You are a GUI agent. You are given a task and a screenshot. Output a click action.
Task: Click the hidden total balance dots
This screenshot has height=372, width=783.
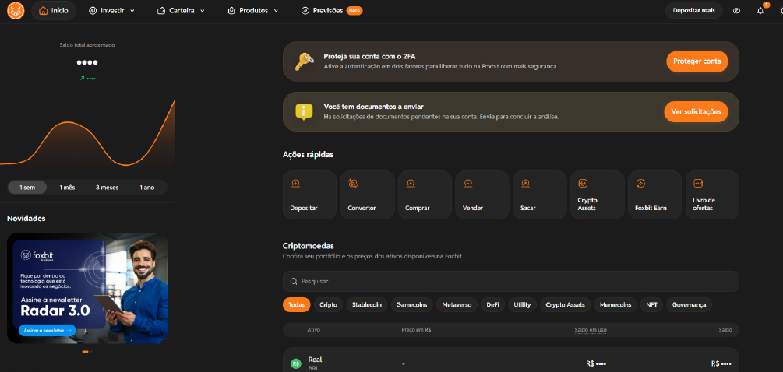(87, 63)
